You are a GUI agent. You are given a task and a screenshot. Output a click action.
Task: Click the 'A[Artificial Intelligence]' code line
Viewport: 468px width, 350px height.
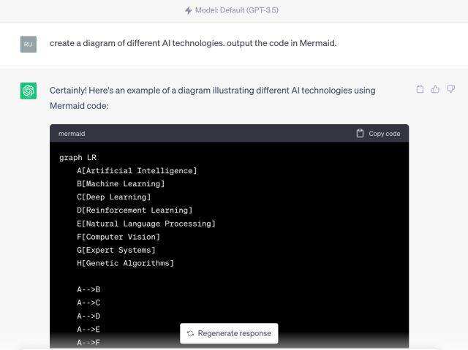point(137,170)
